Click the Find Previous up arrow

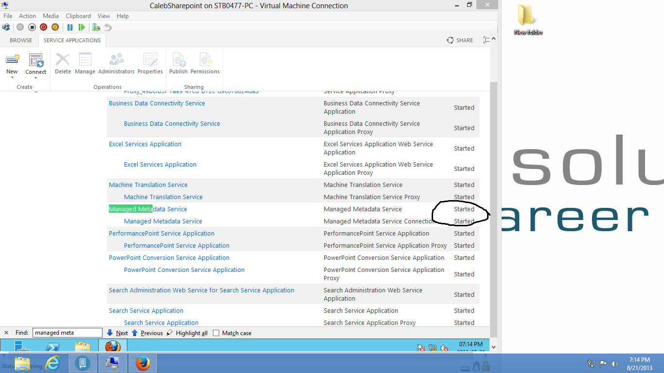(x=135, y=333)
